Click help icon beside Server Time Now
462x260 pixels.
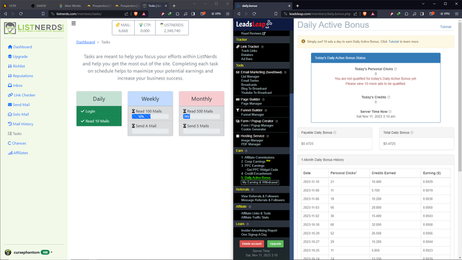(390, 112)
